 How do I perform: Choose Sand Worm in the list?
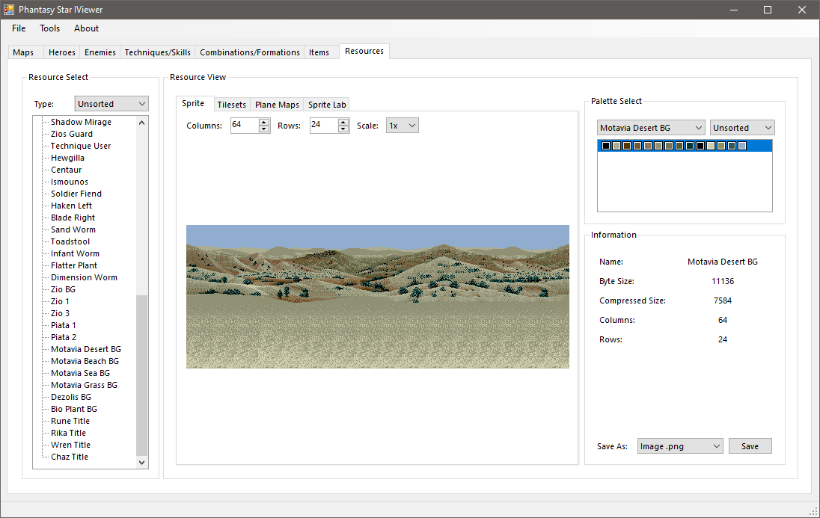(73, 229)
